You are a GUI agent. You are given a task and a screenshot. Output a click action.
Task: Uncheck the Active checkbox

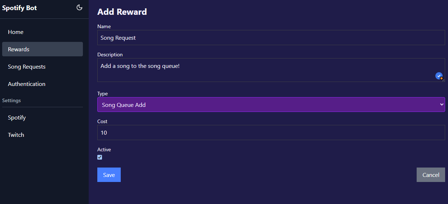pos(100,157)
